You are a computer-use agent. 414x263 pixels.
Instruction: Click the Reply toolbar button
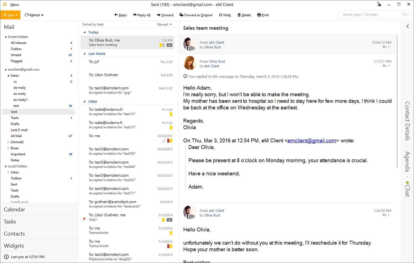(x=120, y=15)
